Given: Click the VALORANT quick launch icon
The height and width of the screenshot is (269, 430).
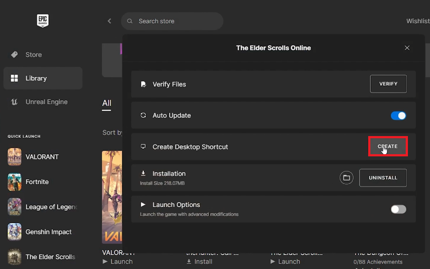Looking at the screenshot, I should [x=14, y=157].
